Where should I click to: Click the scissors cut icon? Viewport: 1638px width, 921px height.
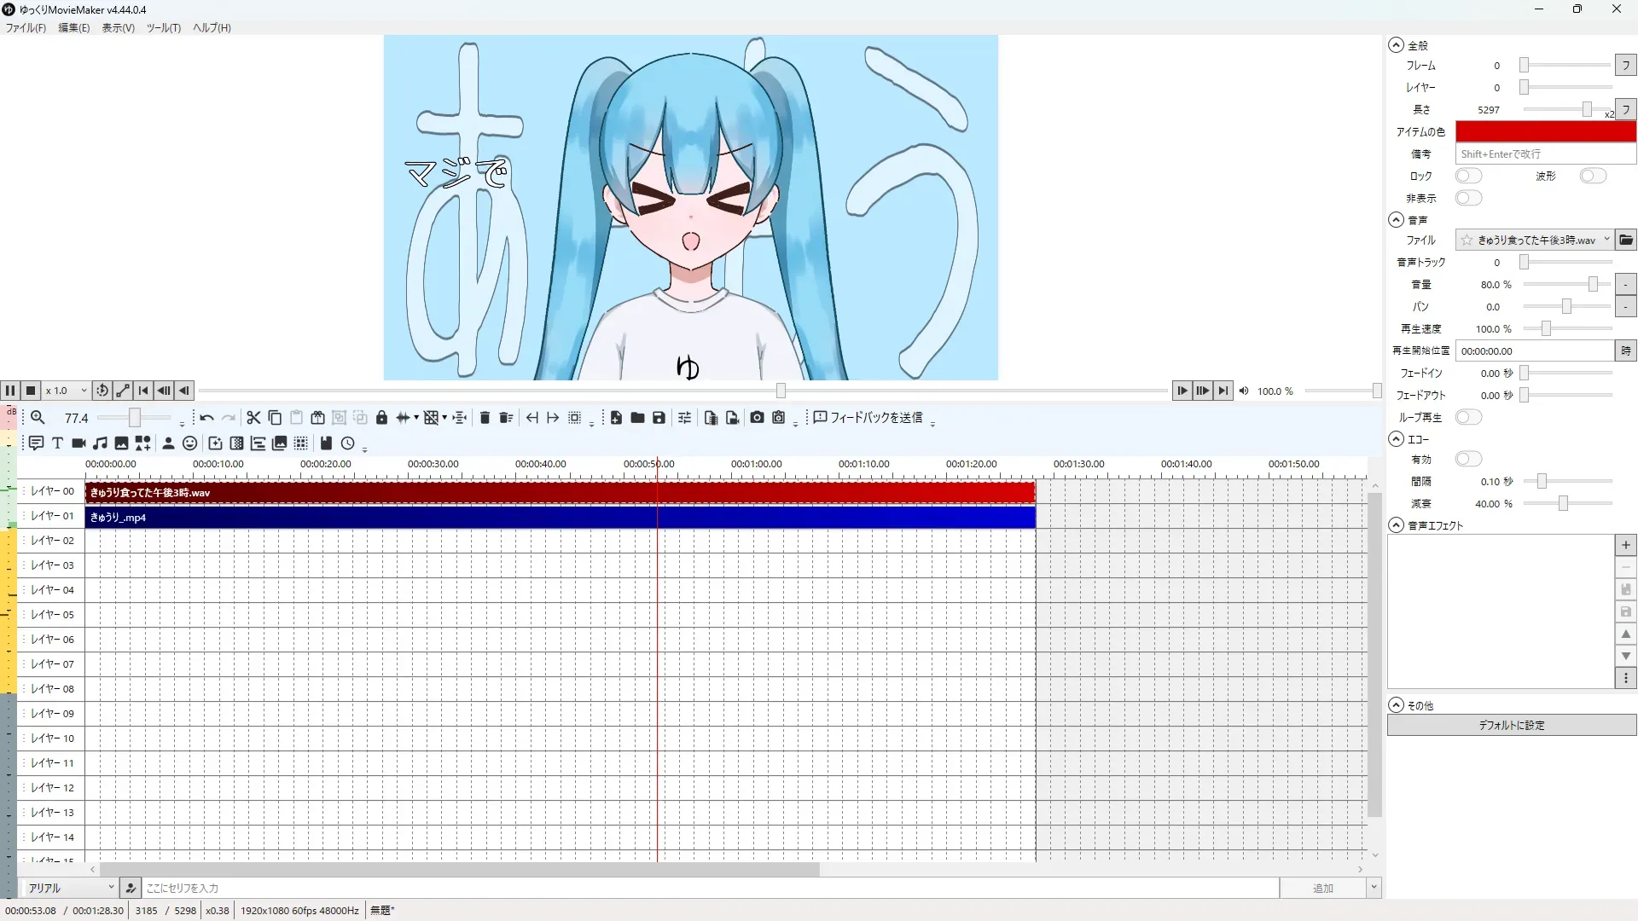pyautogui.click(x=253, y=418)
